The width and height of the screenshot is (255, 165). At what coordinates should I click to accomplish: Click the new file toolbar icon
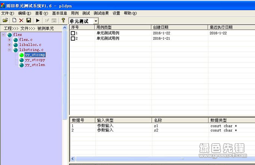(14, 20)
